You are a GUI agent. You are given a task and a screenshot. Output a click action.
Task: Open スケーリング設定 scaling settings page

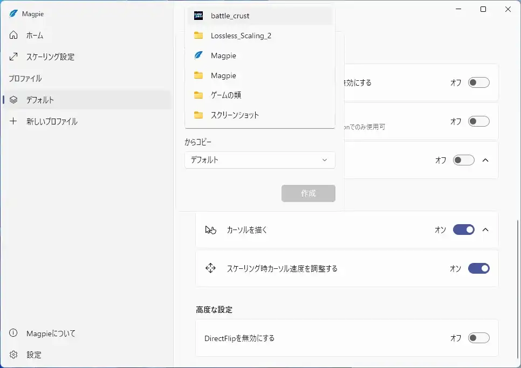point(50,57)
